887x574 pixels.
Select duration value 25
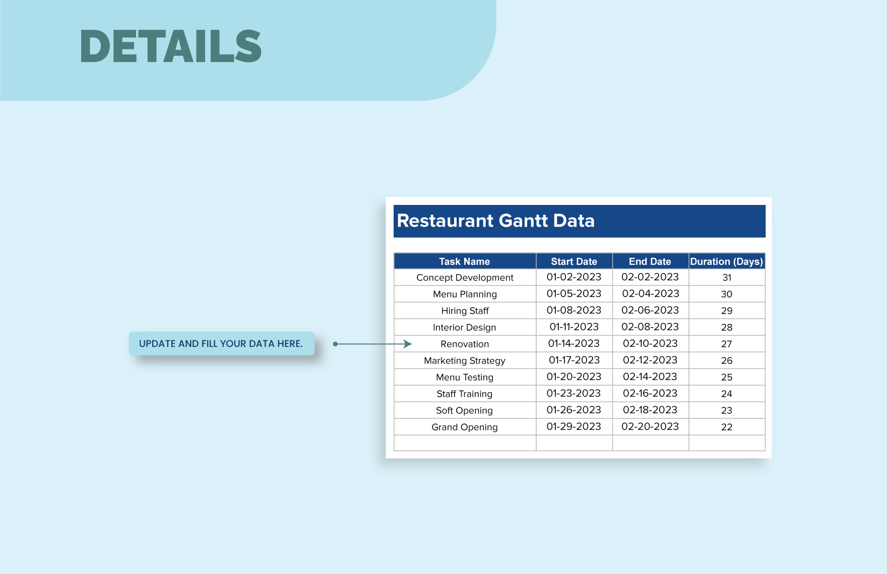pyautogui.click(x=727, y=377)
